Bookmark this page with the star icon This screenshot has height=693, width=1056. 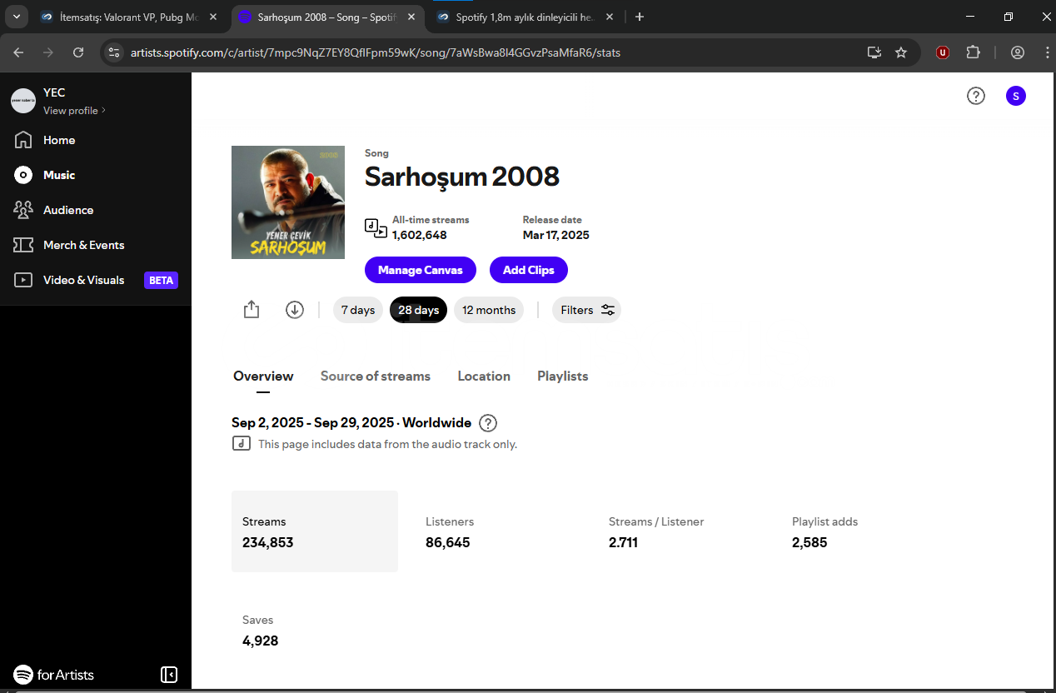(900, 52)
